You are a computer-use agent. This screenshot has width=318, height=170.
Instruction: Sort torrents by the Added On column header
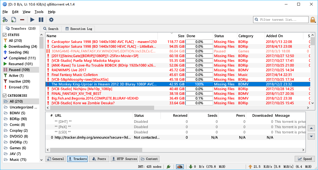point(284,36)
